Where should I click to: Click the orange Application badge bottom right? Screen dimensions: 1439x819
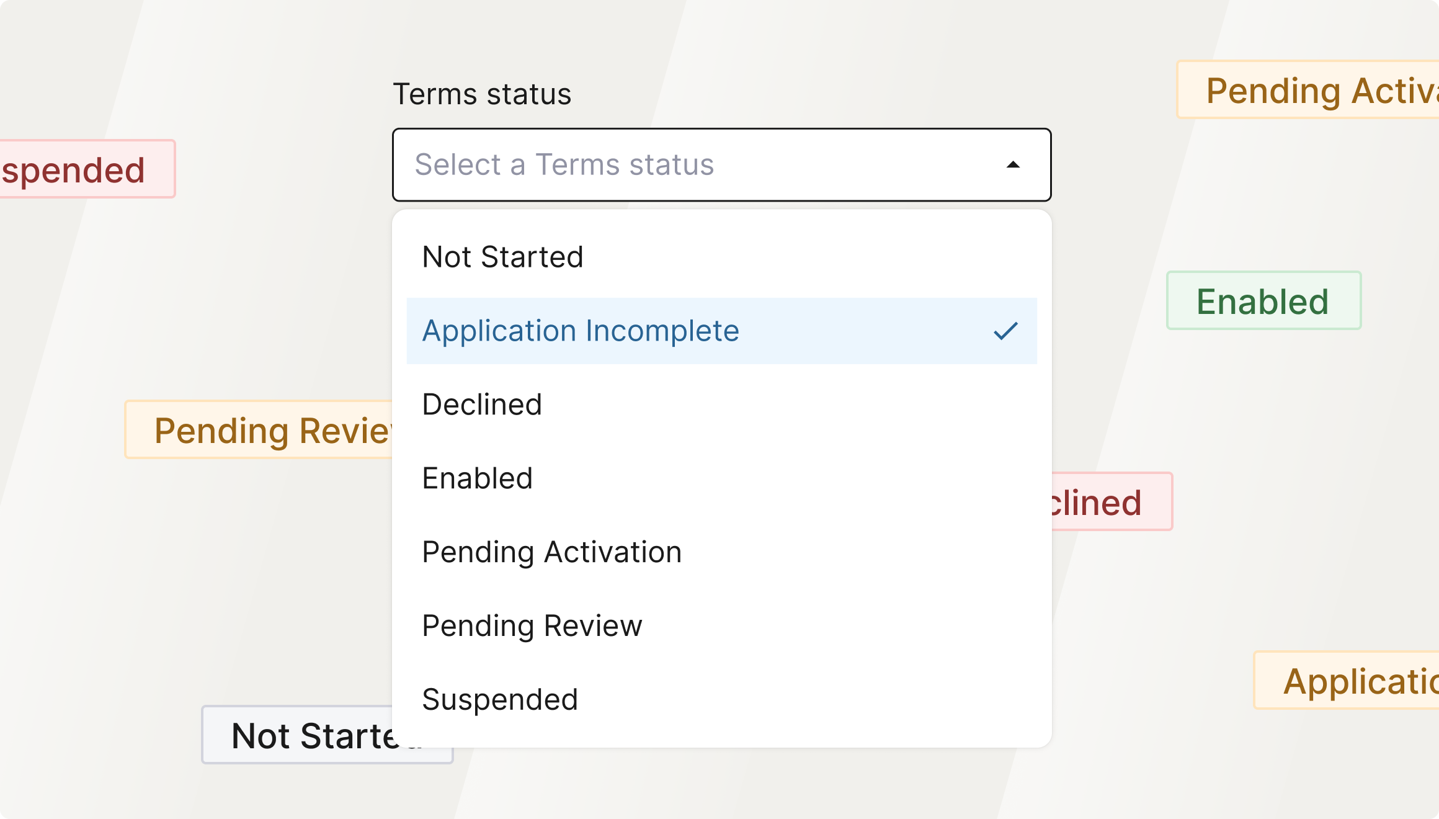pyautogui.click(x=1346, y=680)
